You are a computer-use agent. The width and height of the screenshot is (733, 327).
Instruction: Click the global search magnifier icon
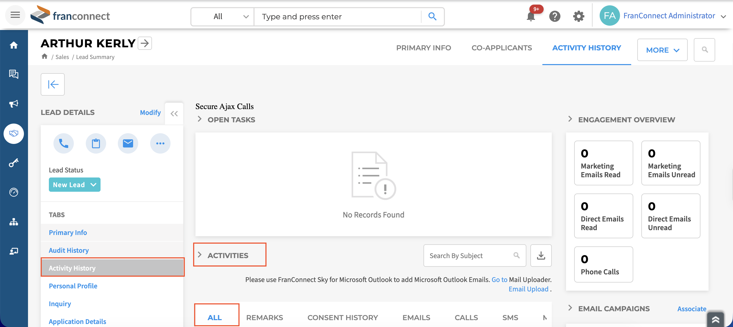432,17
